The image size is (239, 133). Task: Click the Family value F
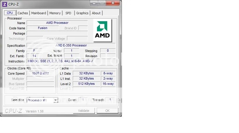click(x=34, y=51)
